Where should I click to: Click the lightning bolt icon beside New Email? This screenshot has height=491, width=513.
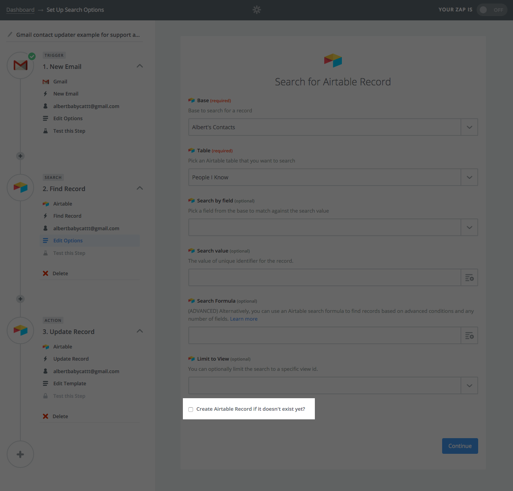[x=45, y=94]
